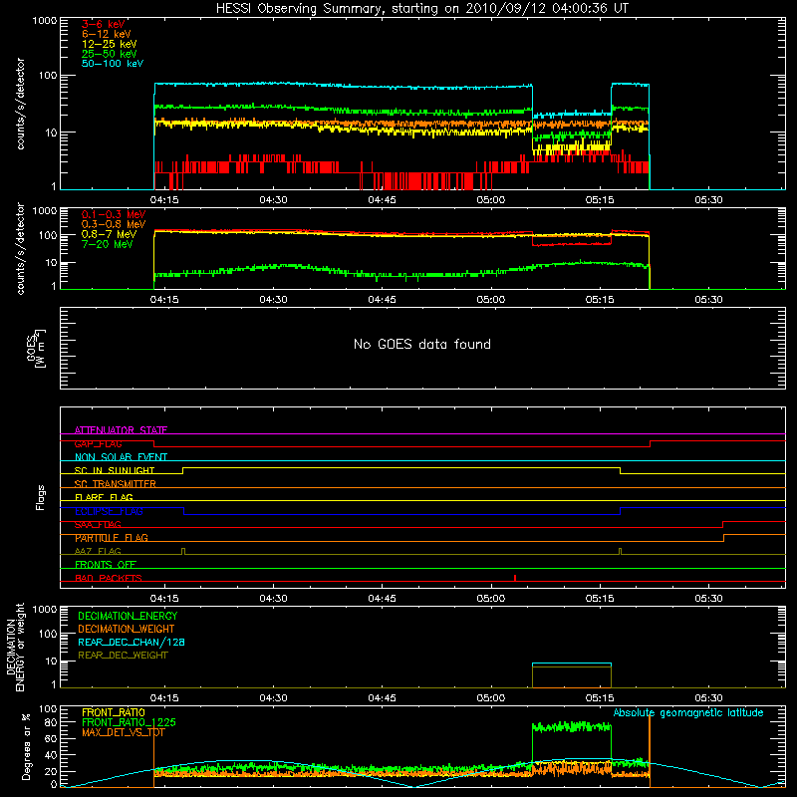
Task: Select the AAZ_FLAG label
Action: click(98, 551)
